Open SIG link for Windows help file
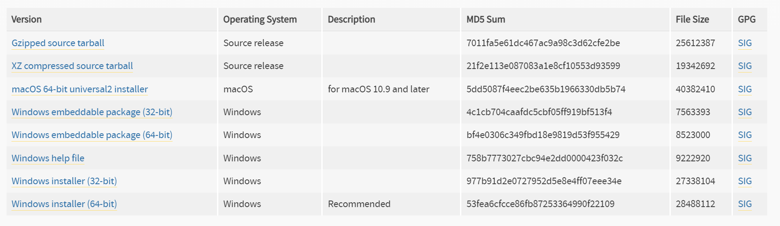 745,158
